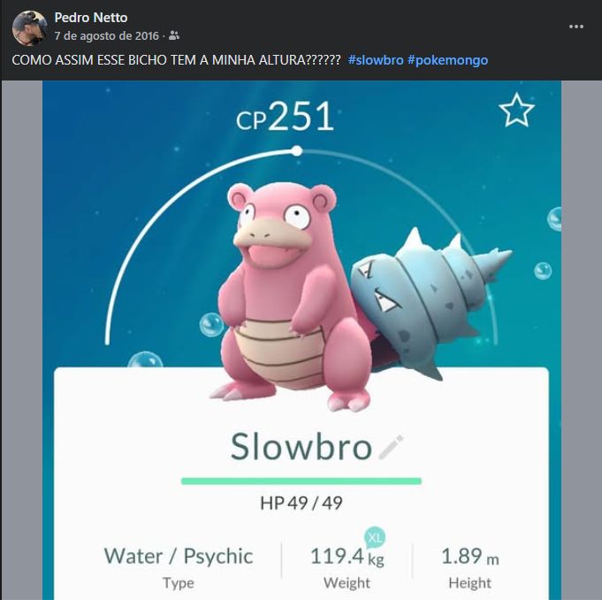This screenshot has width=602, height=600.
Task: Click the CP251 value at top
Action: click(x=285, y=116)
